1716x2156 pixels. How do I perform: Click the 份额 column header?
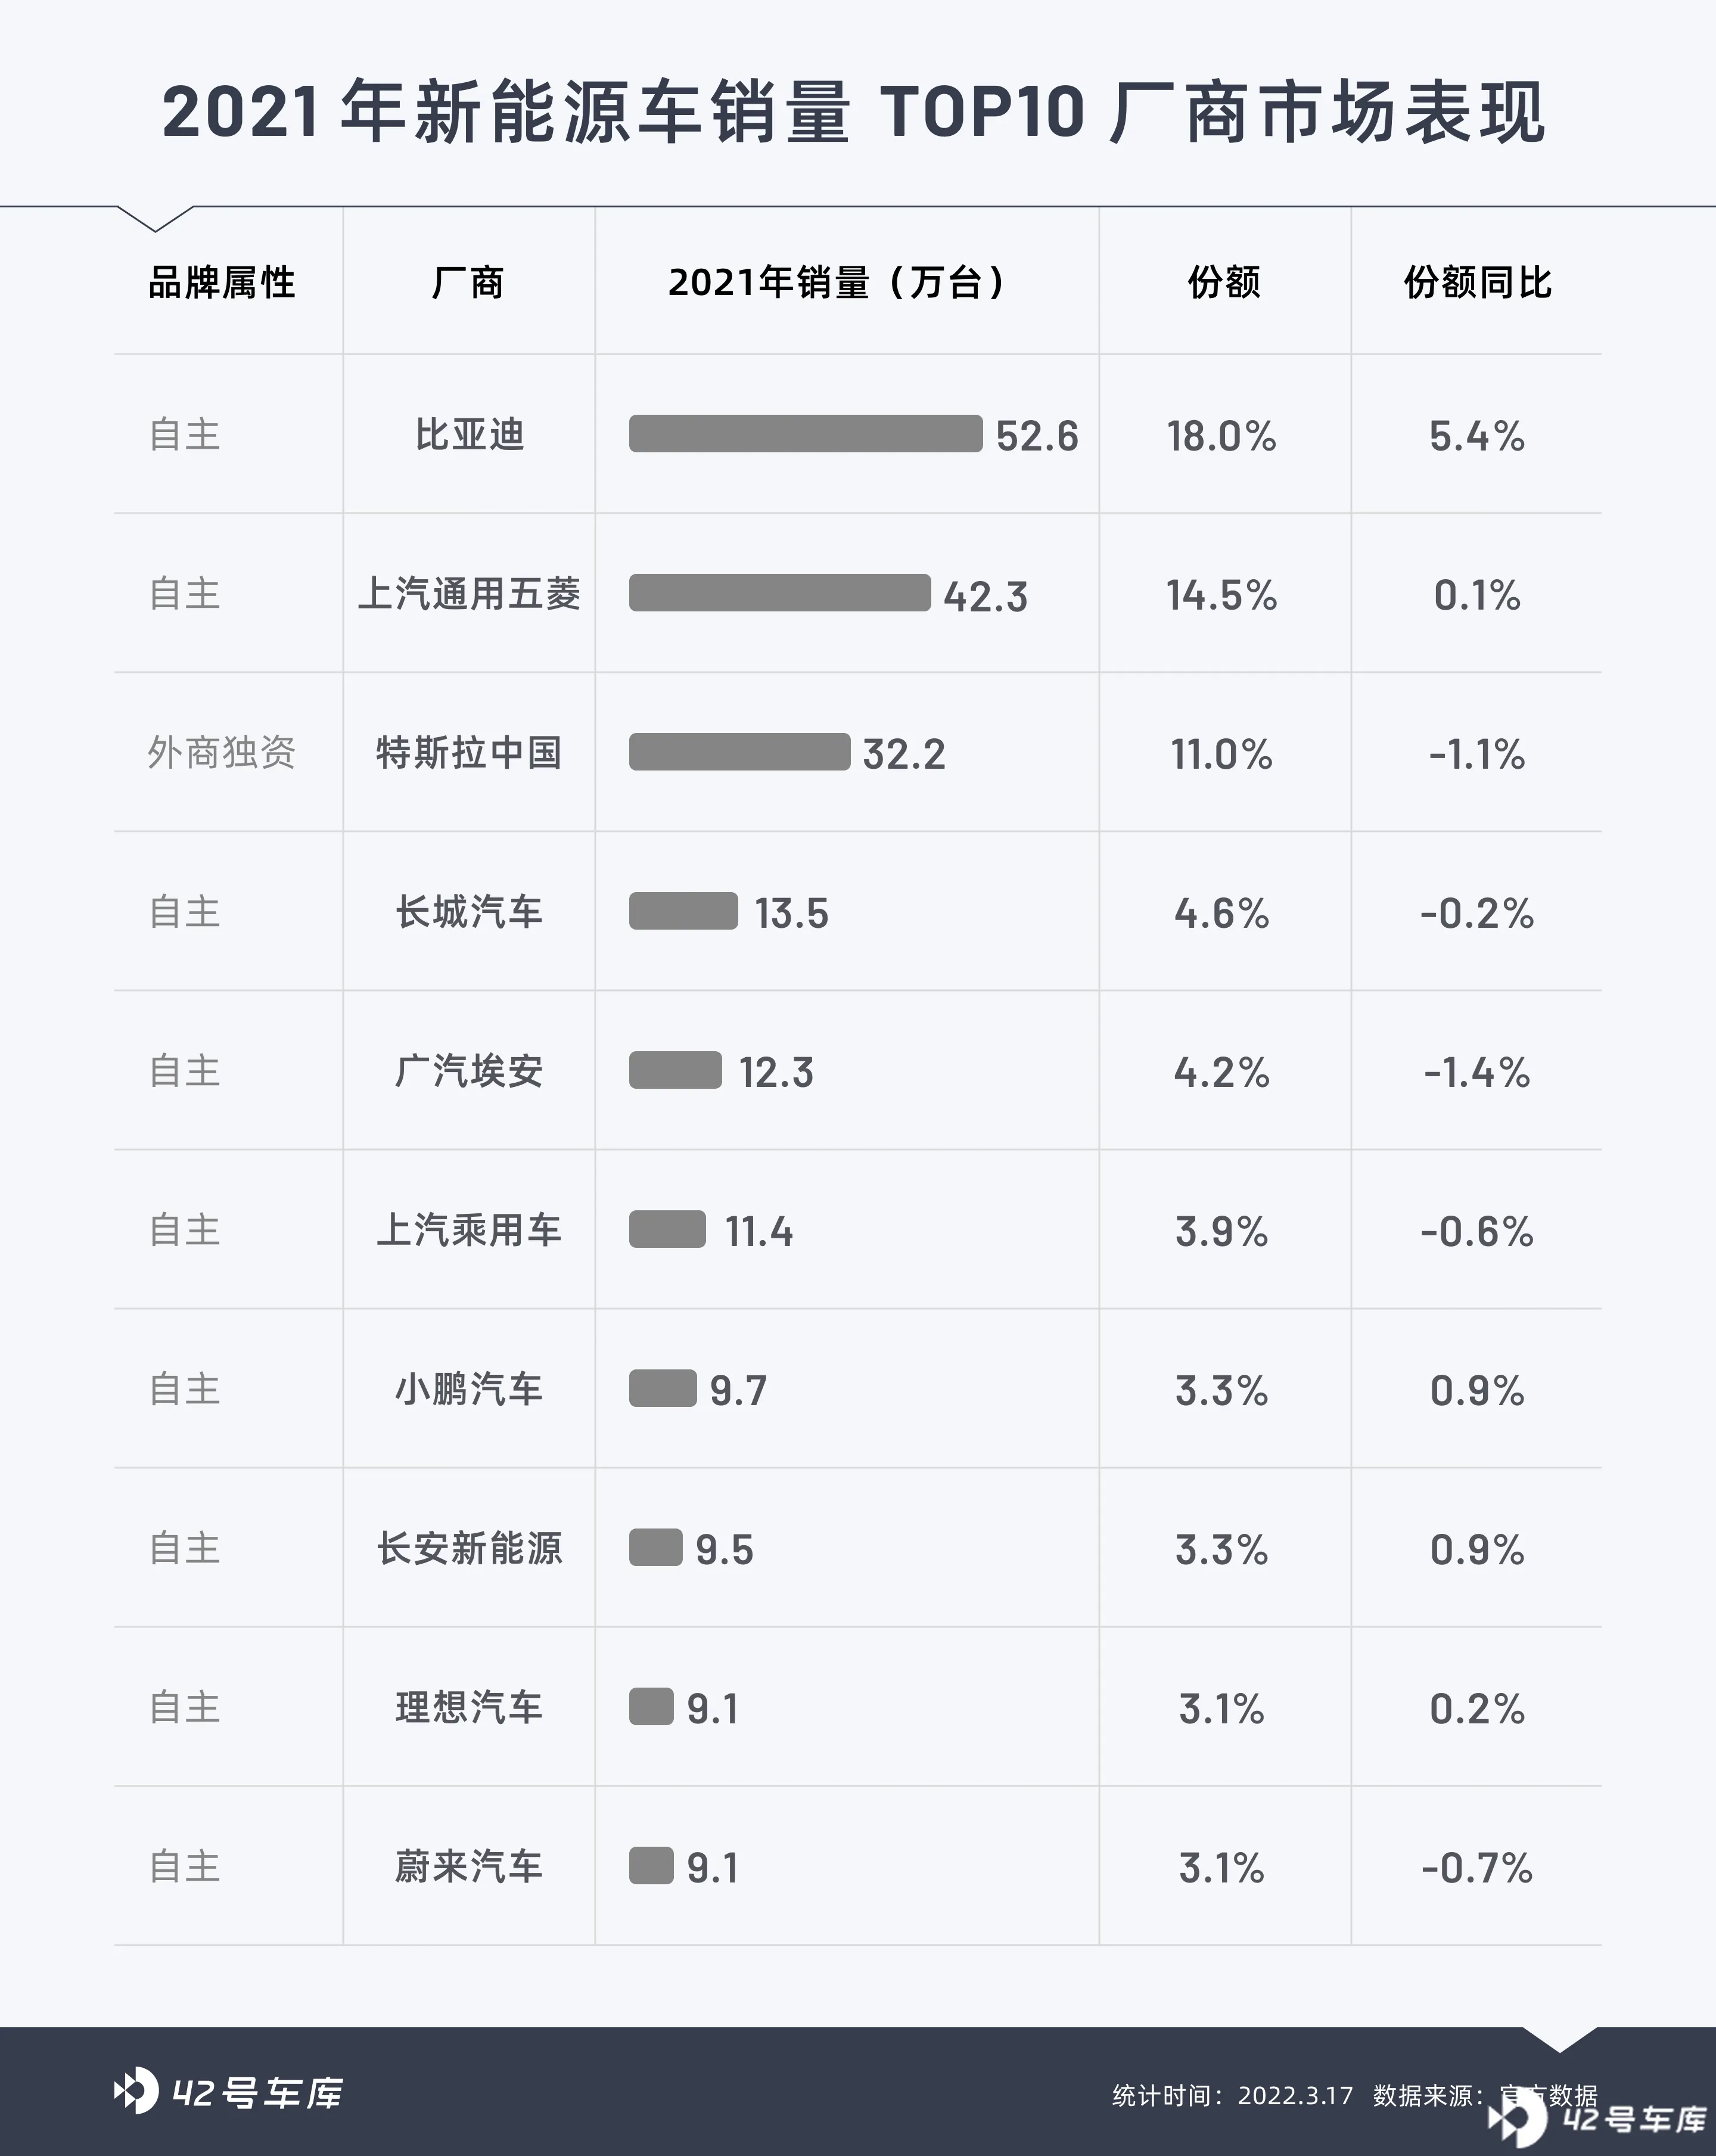coord(1224,283)
